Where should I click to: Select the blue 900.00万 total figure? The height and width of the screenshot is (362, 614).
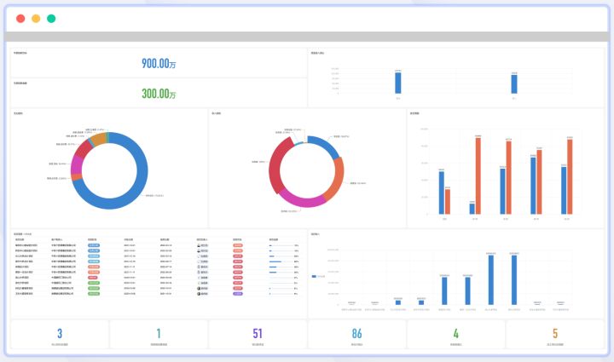tap(159, 63)
